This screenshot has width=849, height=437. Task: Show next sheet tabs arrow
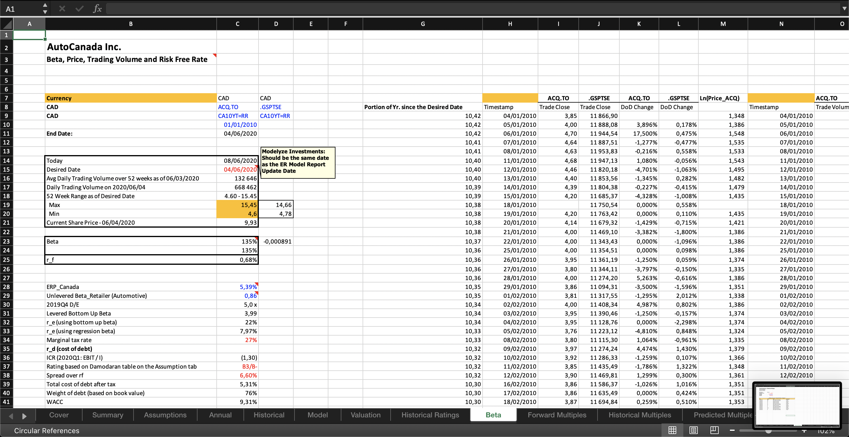tap(24, 416)
